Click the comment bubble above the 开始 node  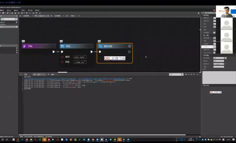(x=23, y=41)
